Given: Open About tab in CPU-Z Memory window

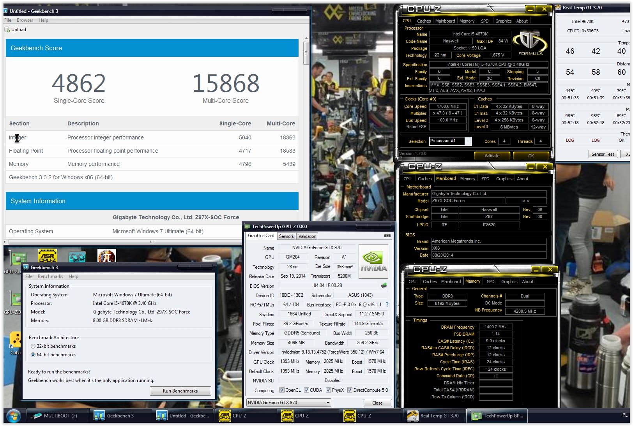Looking at the screenshot, I should coord(528,282).
